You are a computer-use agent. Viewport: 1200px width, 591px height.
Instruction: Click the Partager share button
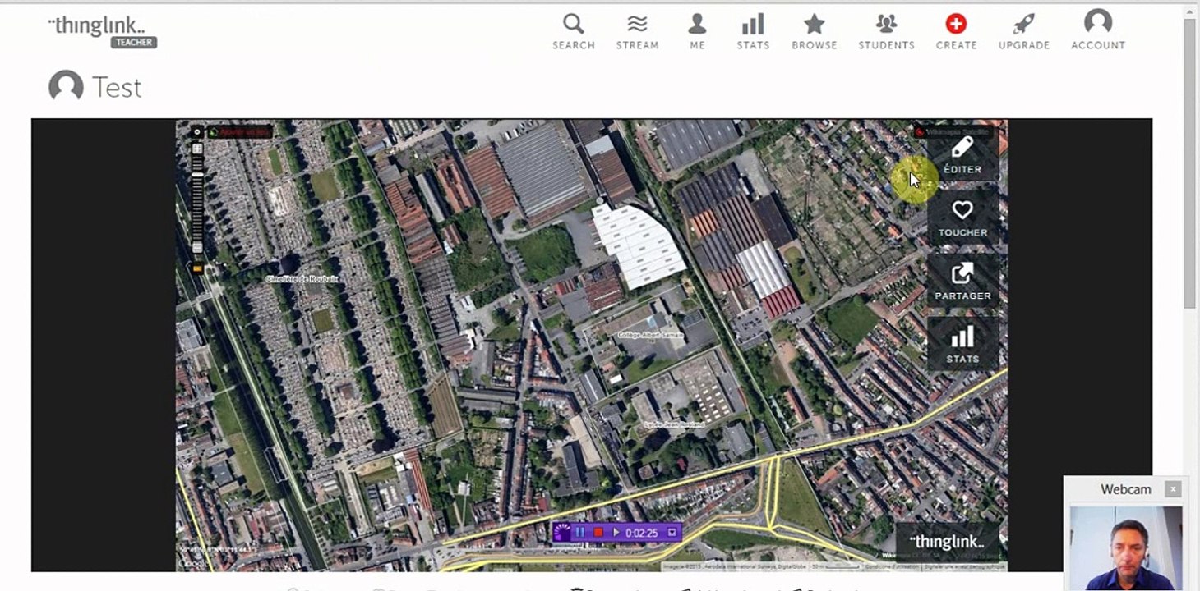coord(962,282)
